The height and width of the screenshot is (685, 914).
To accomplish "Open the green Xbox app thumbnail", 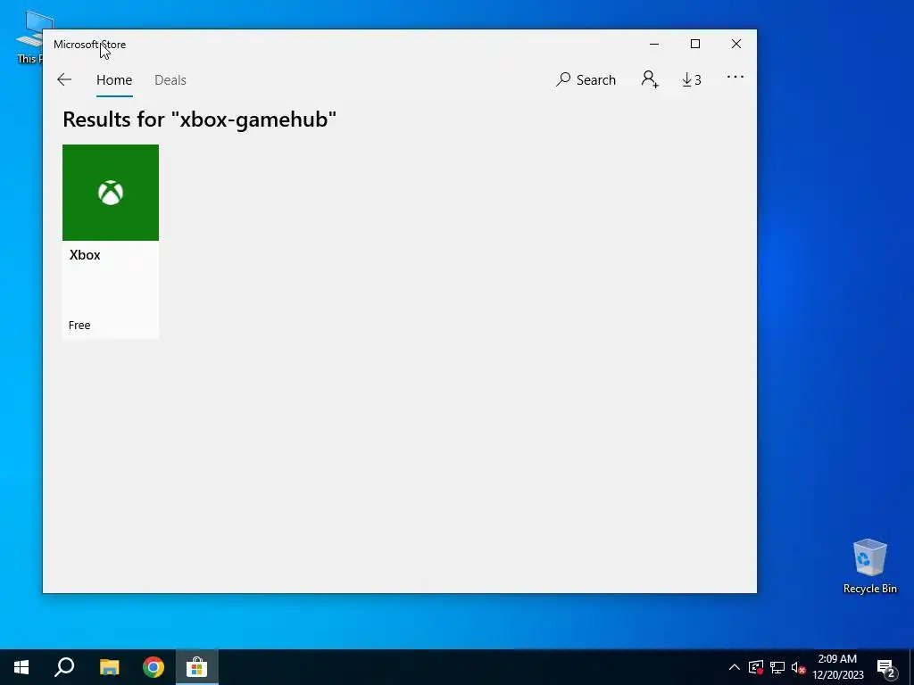I will [111, 193].
